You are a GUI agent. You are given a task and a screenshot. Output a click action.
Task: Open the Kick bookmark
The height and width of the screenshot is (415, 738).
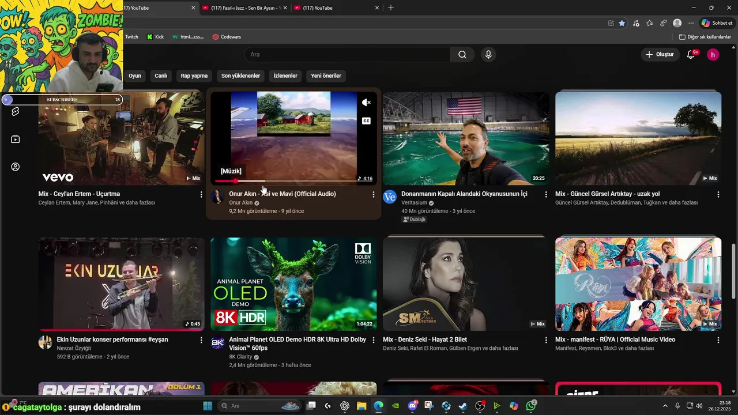click(155, 37)
